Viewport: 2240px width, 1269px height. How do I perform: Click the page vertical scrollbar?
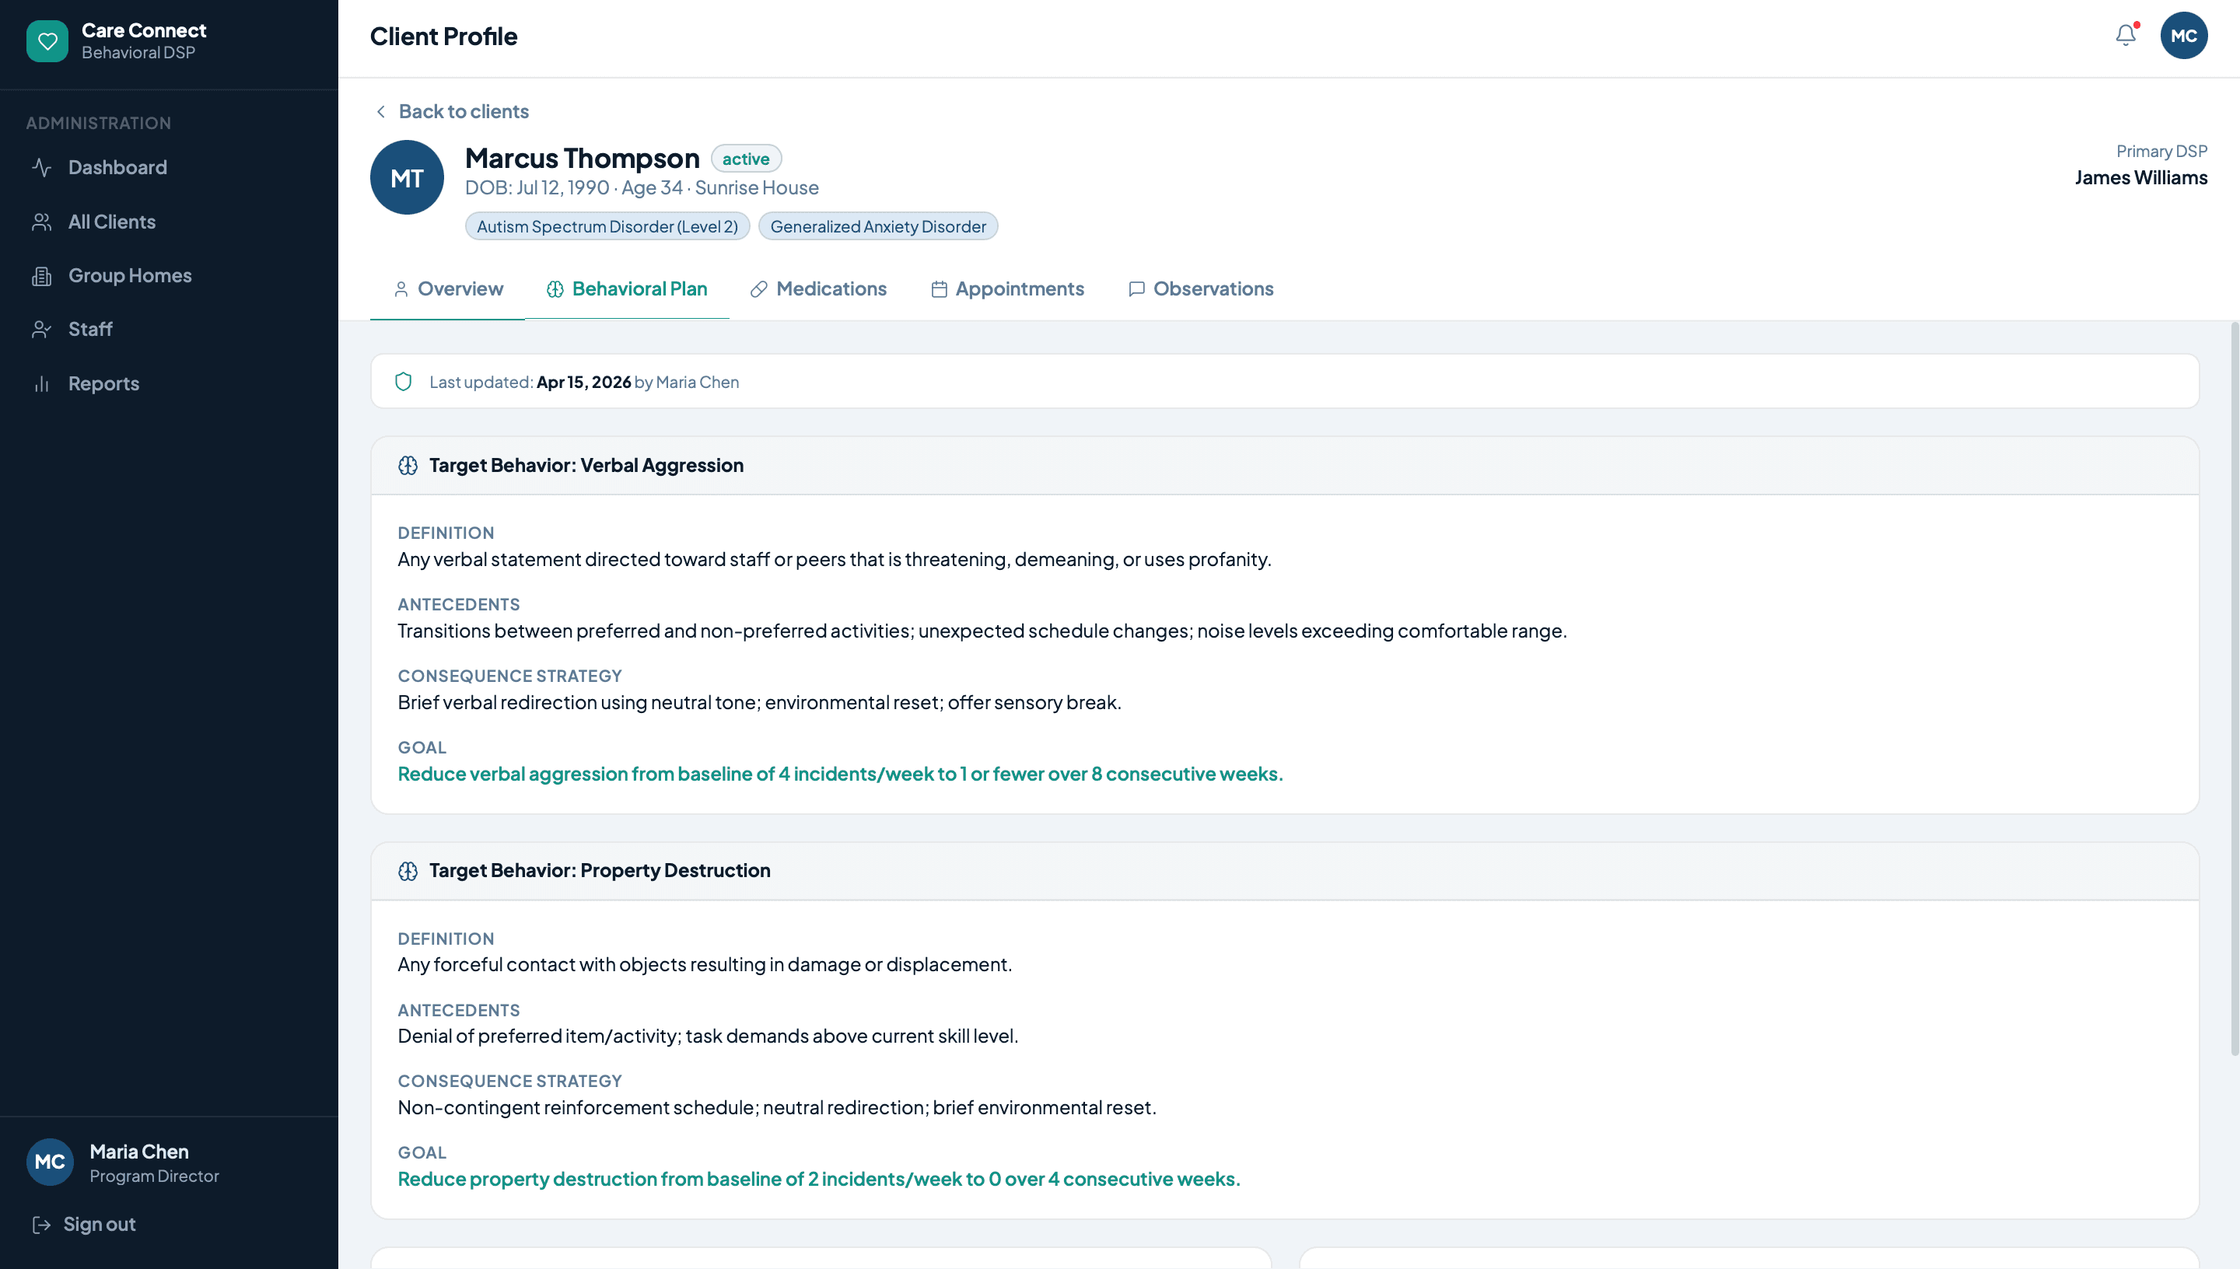pos(2234,688)
